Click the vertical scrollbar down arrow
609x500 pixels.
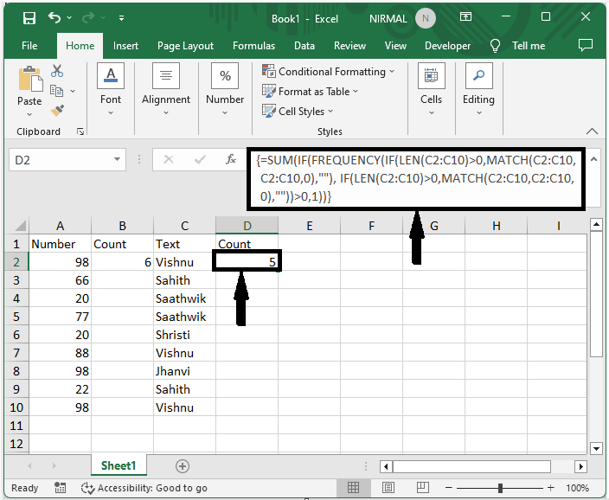[596, 448]
